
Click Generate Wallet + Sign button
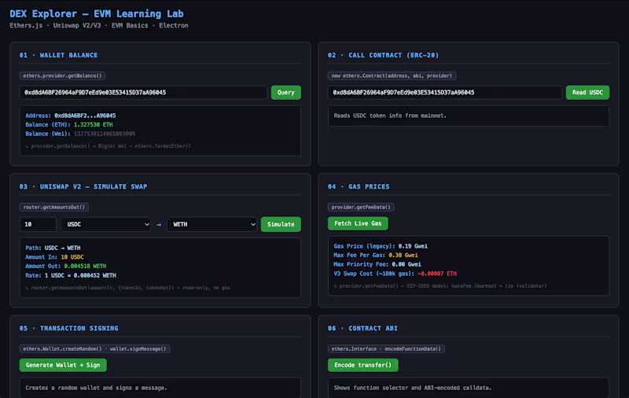[x=63, y=365]
